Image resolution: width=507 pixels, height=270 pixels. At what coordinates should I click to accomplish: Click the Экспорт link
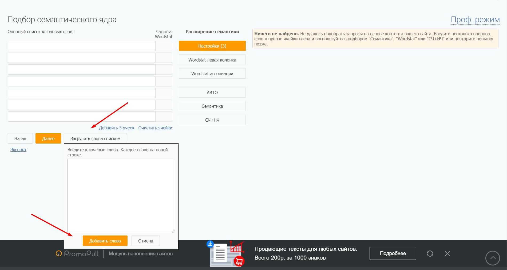tap(18, 149)
